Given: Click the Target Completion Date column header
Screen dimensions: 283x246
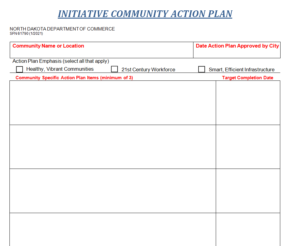Looking at the screenshot, I should pyautogui.click(x=248, y=78).
